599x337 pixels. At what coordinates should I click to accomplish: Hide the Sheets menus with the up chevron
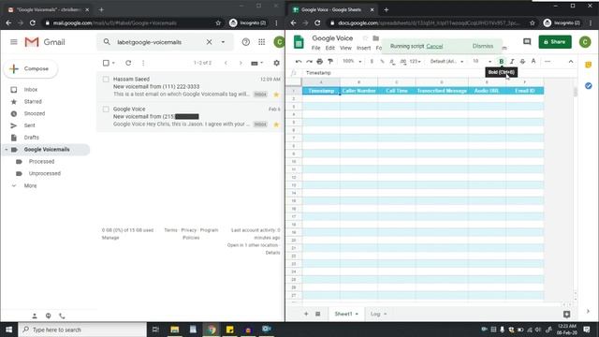[x=571, y=62]
